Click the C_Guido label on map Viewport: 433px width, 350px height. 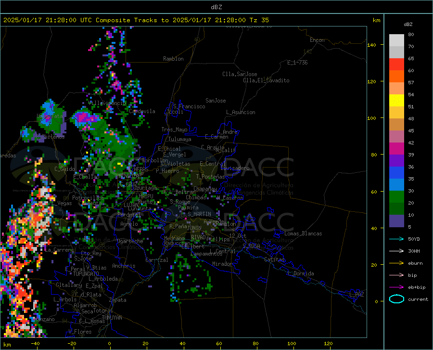coord(64,169)
